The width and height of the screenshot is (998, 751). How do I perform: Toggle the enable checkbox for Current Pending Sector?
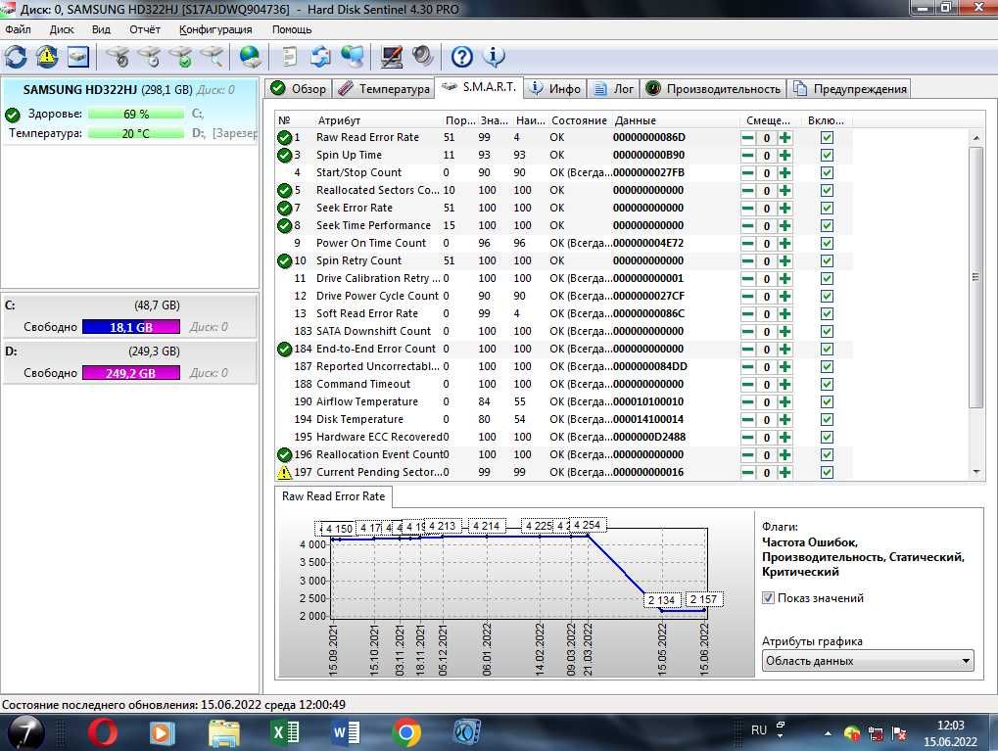(x=827, y=472)
